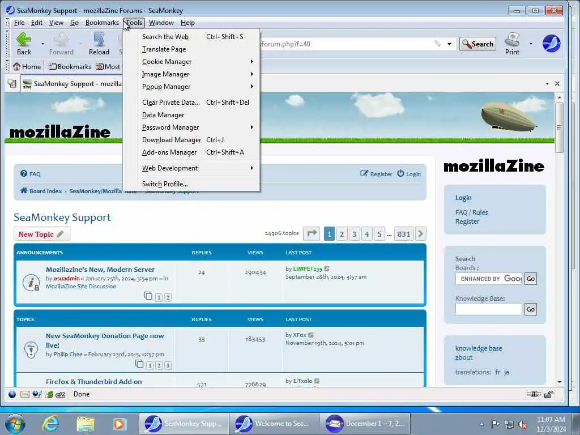Go to page 831 of topics
Screen dimensions: 580x435
(403, 234)
